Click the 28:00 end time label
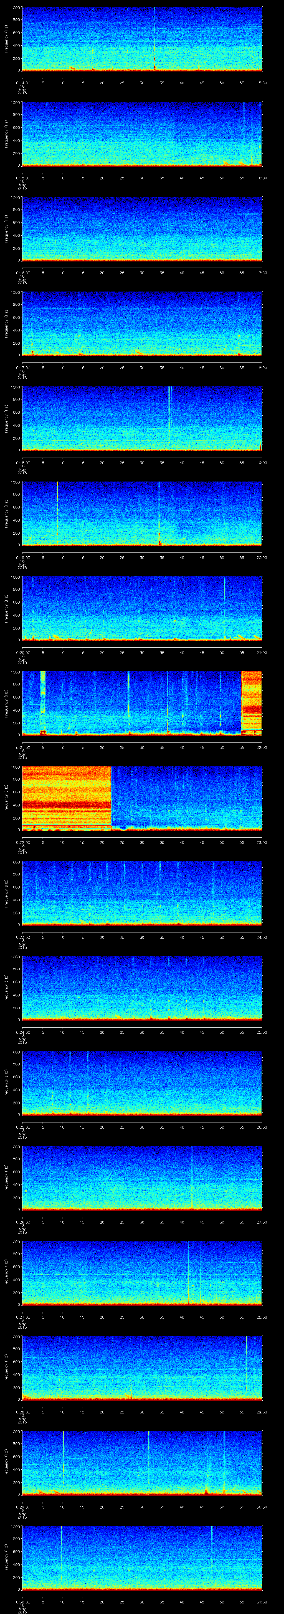Image resolution: width=284 pixels, height=1614 pixels. pyautogui.click(x=262, y=1317)
